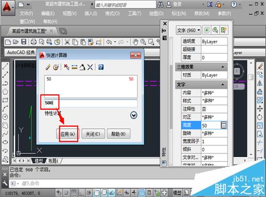
Task: Click Get Coordinates icon in Quick Calculator
Action: (x=66, y=67)
